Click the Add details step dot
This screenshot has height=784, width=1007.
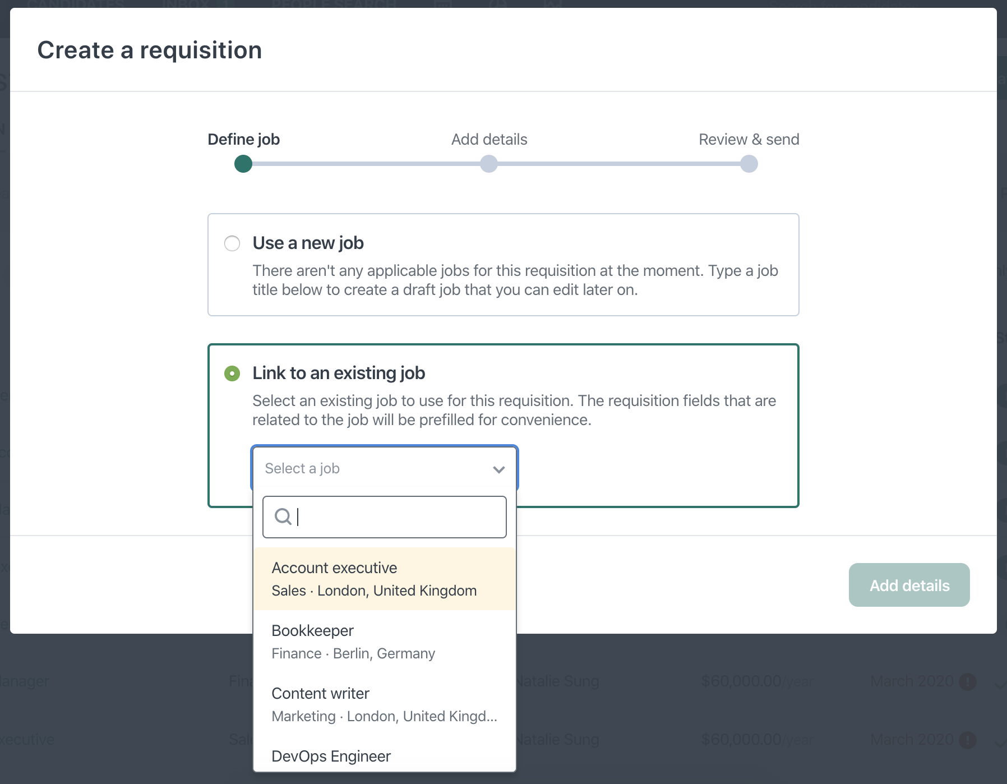click(x=489, y=164)
